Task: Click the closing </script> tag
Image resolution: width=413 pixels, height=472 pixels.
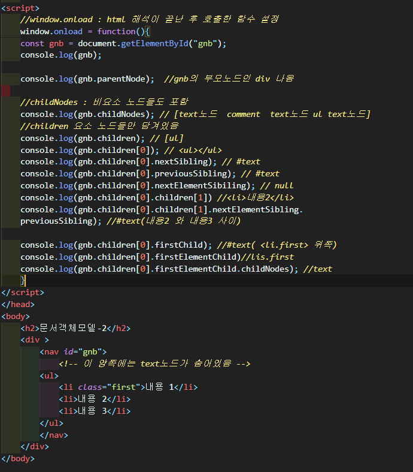Action: (23, 293)
